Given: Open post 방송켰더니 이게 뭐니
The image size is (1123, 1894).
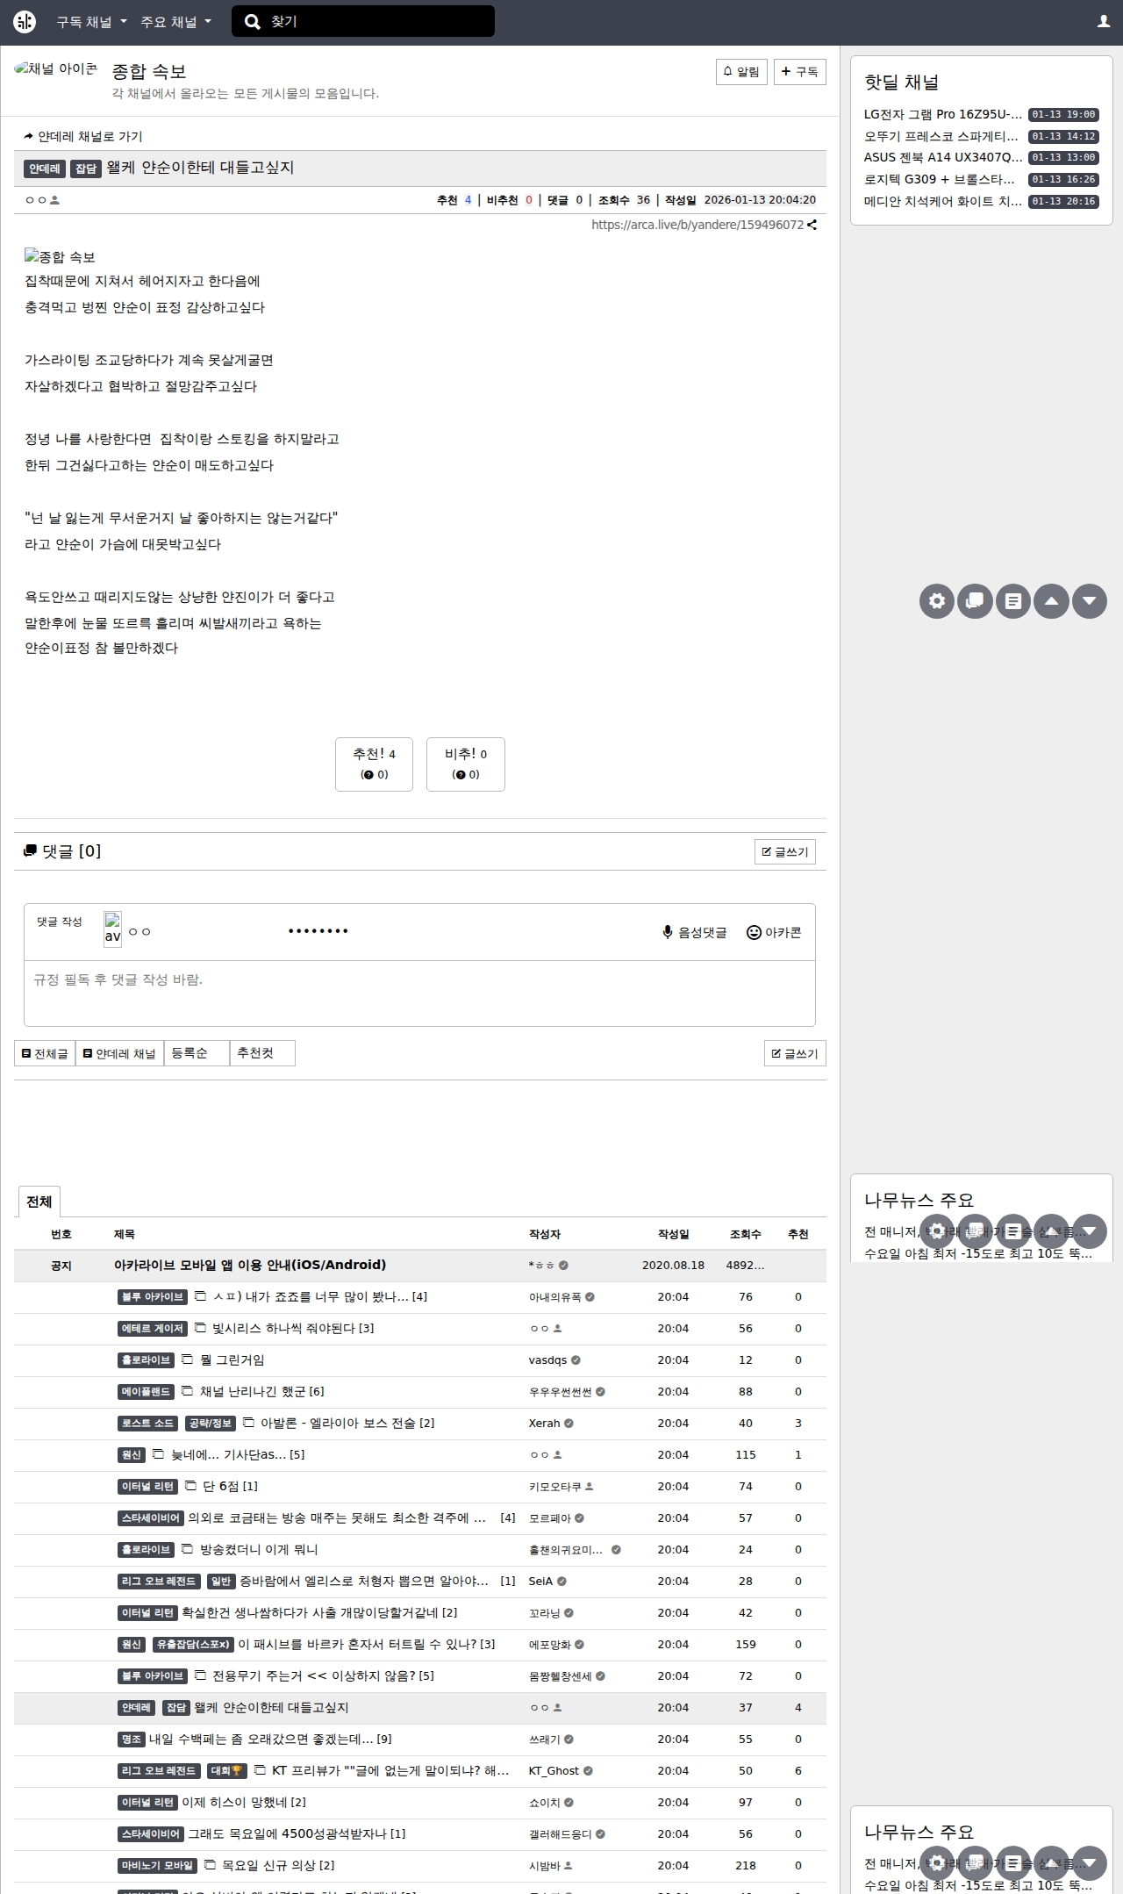Looking at the screenshot, I should point(259,1549).
